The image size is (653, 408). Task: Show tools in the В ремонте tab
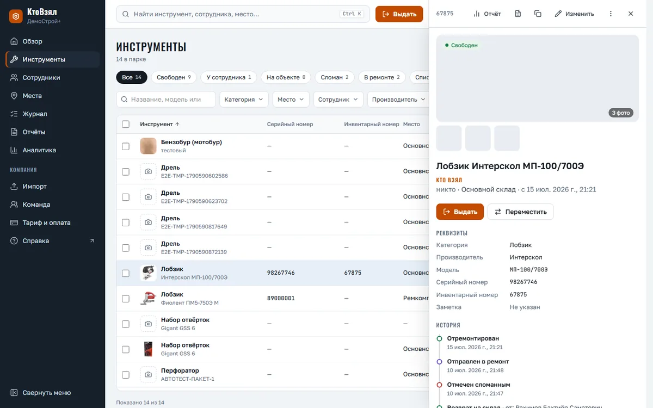[382, 77]
